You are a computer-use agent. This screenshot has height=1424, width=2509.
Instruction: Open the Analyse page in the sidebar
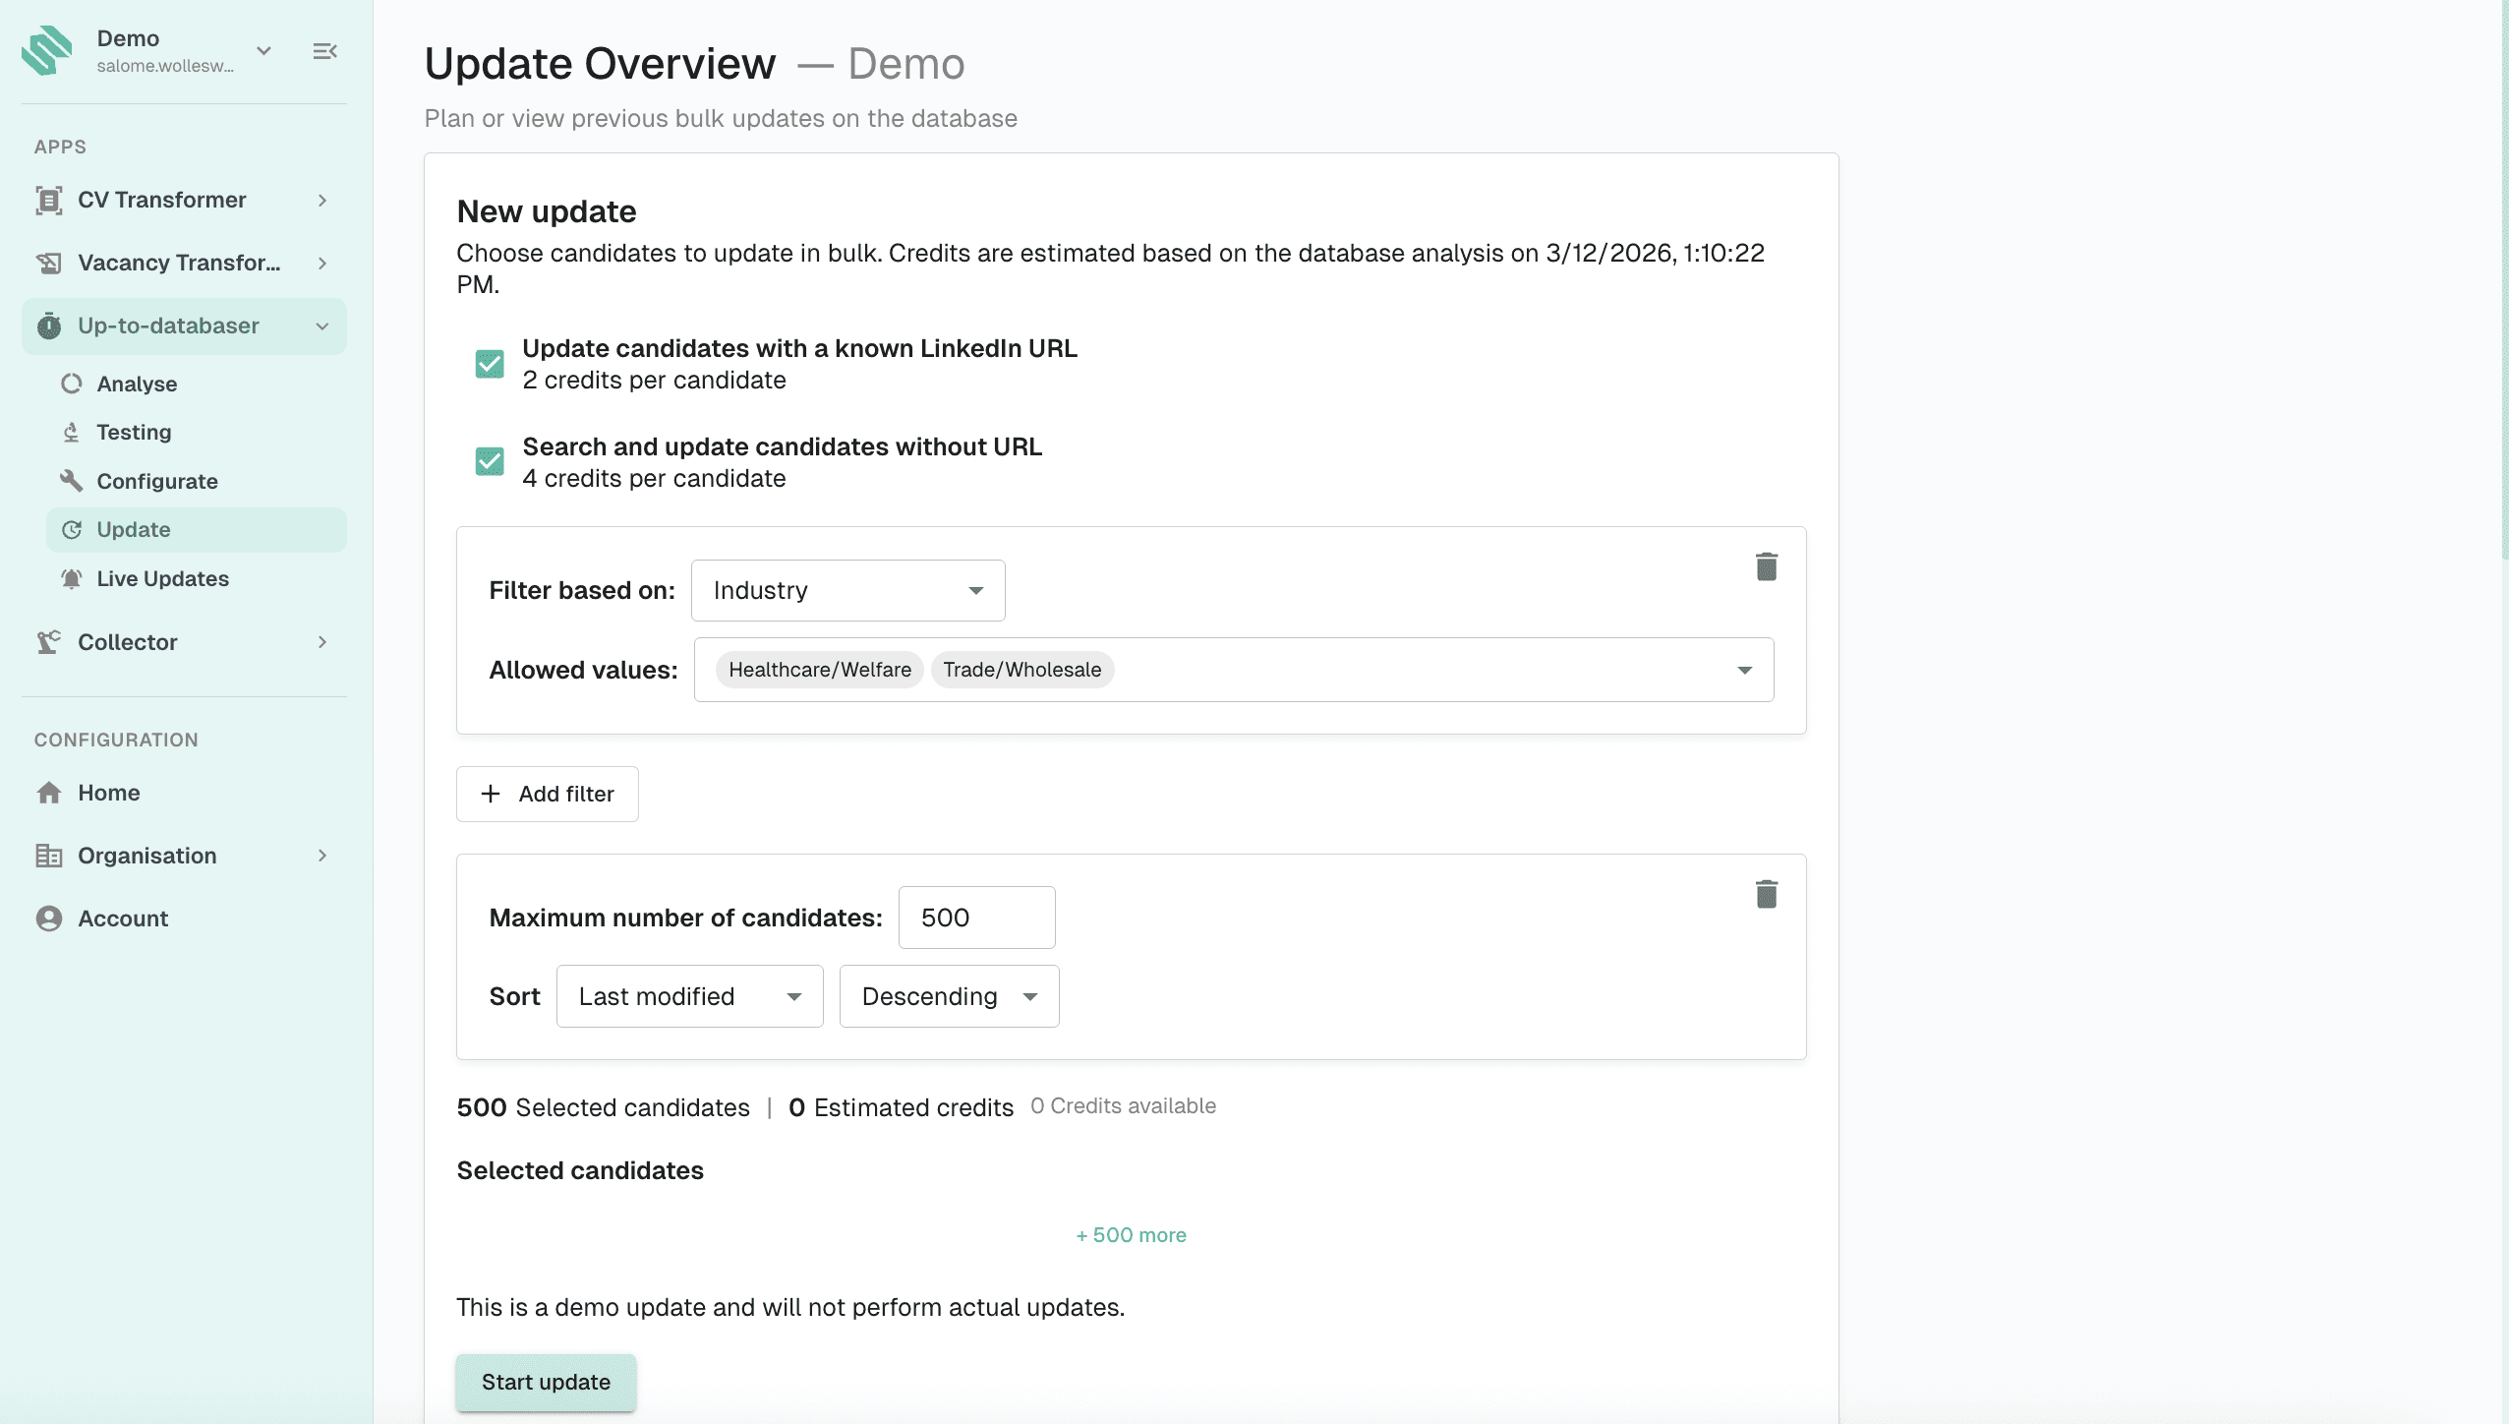[137, 385]
